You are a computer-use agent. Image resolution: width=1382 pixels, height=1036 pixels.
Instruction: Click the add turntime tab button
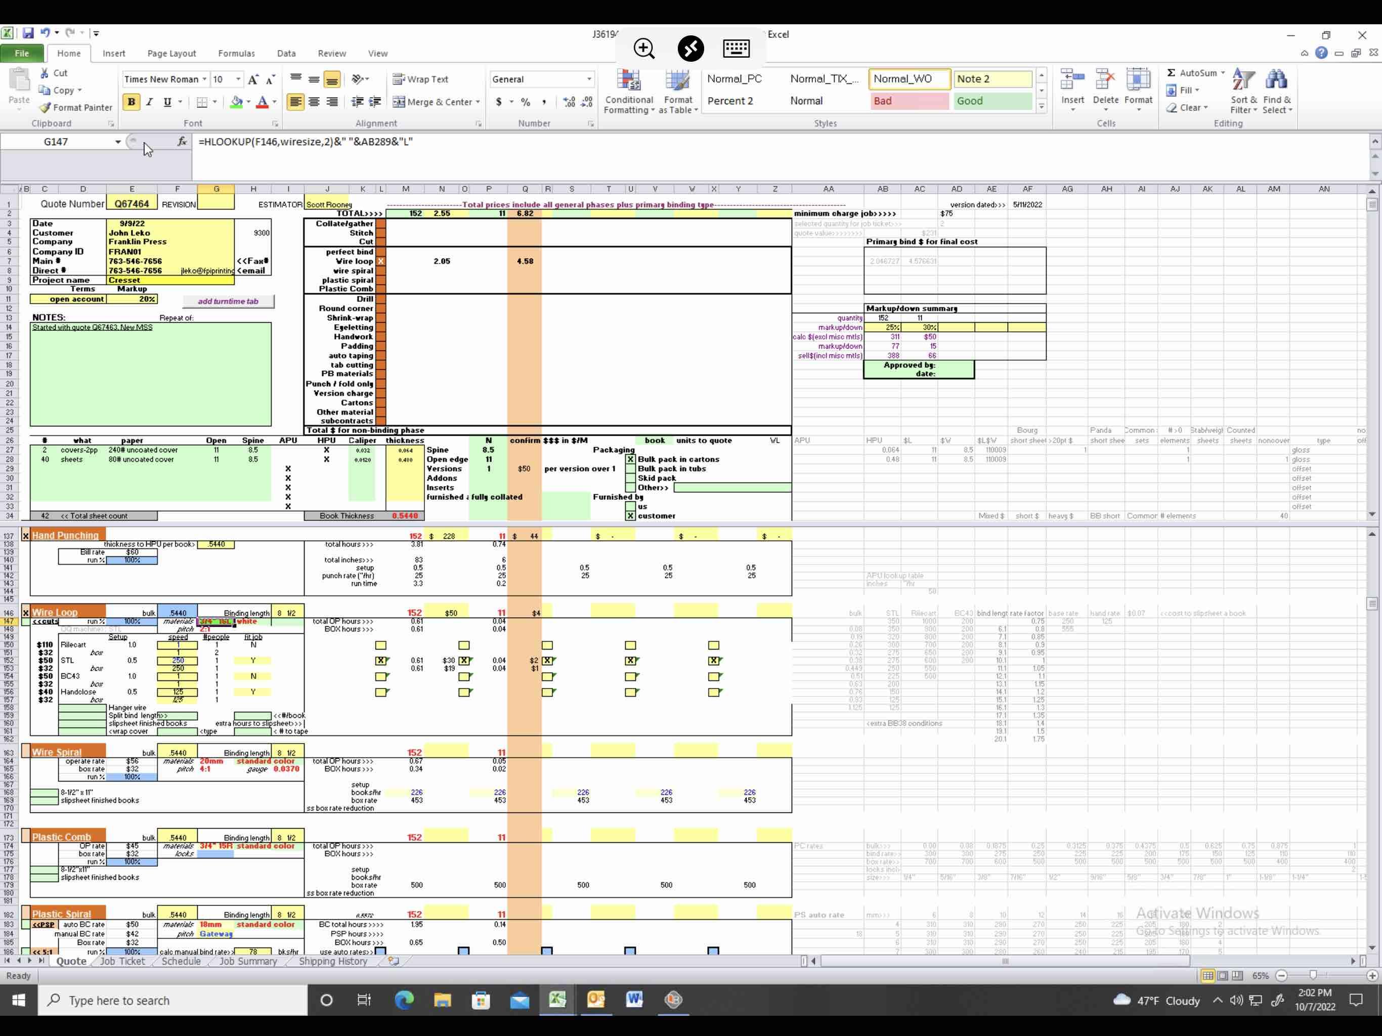point(228,301)
